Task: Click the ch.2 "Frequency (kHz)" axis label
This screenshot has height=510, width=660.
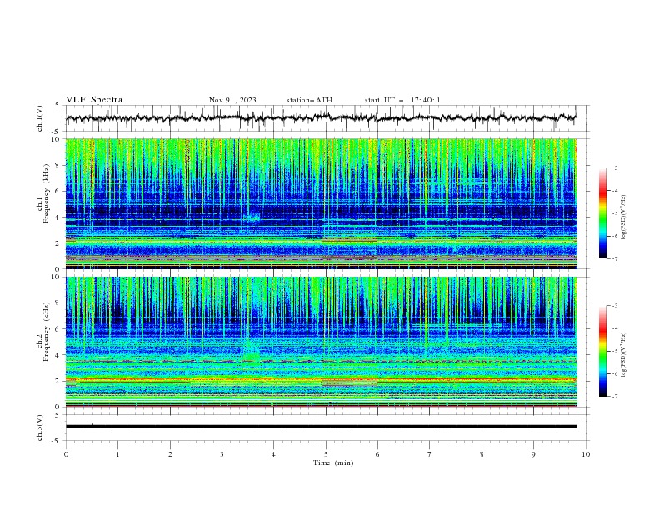Action: tap(47, 332)
